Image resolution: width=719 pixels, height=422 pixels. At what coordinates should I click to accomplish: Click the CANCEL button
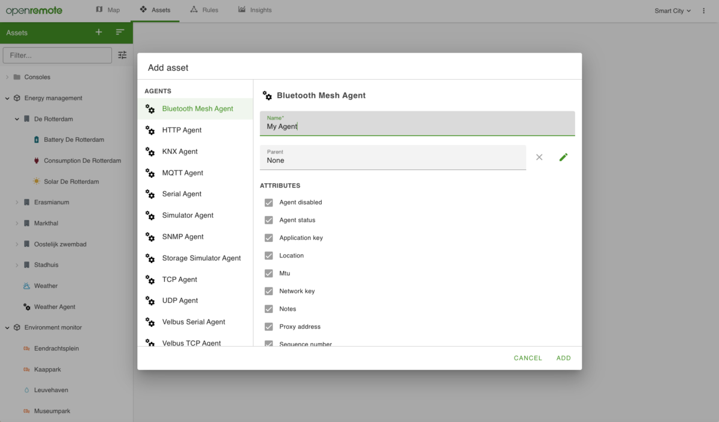coord(528,358)
